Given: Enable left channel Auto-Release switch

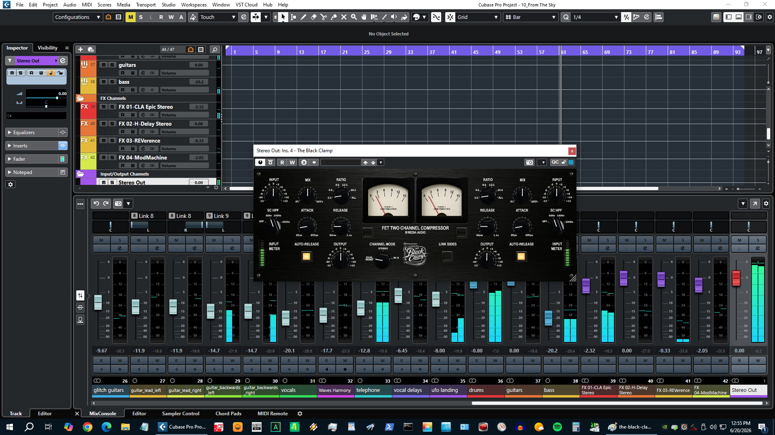Looking at the screenshot, I should pyautogui.click(x=306, y=256).
